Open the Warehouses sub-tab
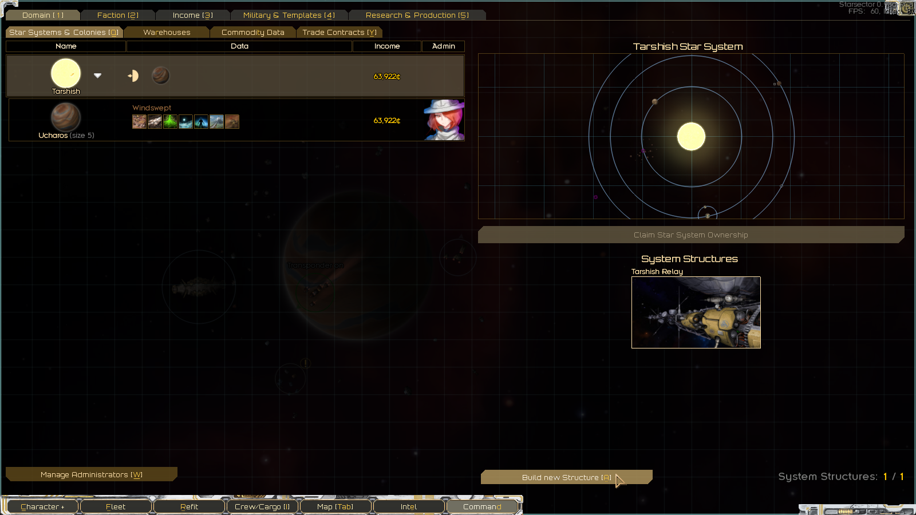 167,33
